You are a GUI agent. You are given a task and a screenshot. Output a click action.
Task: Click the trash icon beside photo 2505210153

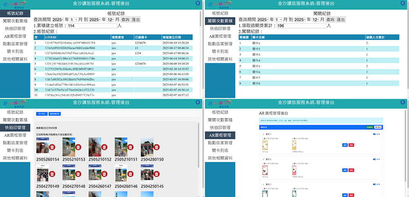click(78, 147)
